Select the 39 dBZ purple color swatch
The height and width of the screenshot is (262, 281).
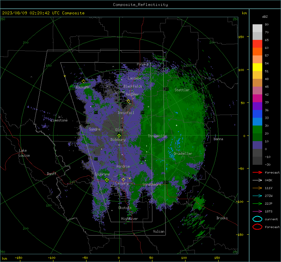[257, 106]
